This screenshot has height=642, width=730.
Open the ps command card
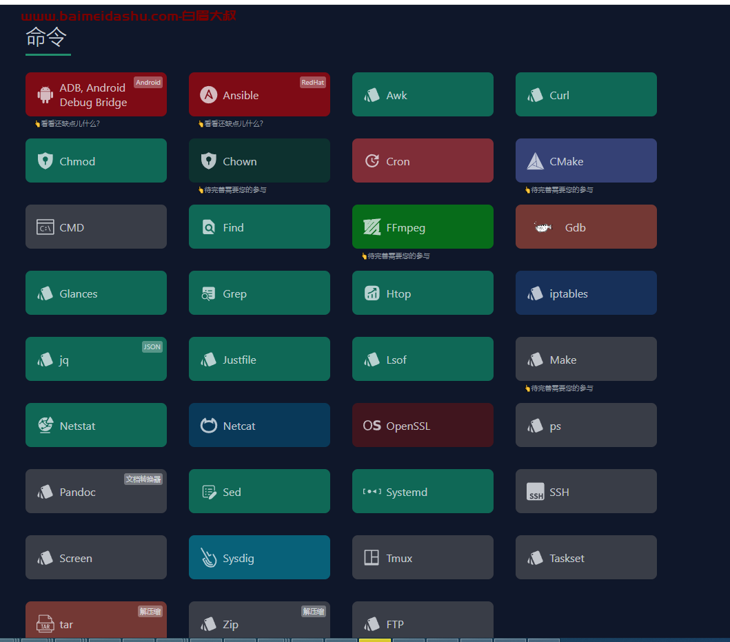tap(586, 425)
